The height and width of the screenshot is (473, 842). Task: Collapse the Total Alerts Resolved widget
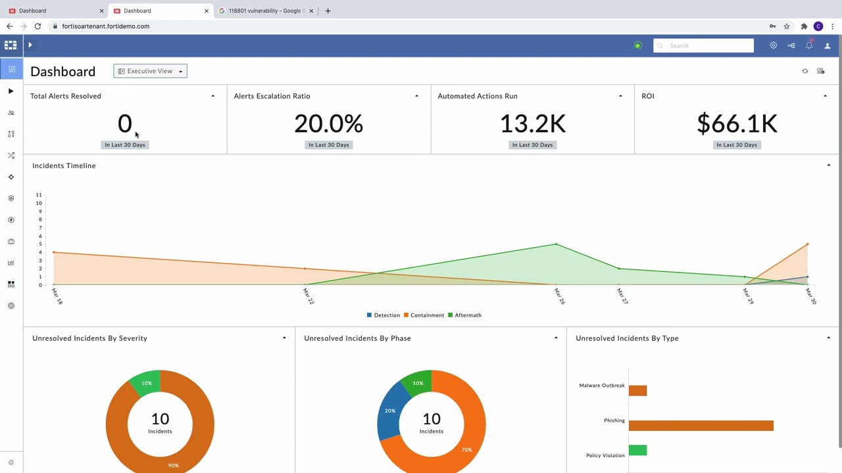212,96
